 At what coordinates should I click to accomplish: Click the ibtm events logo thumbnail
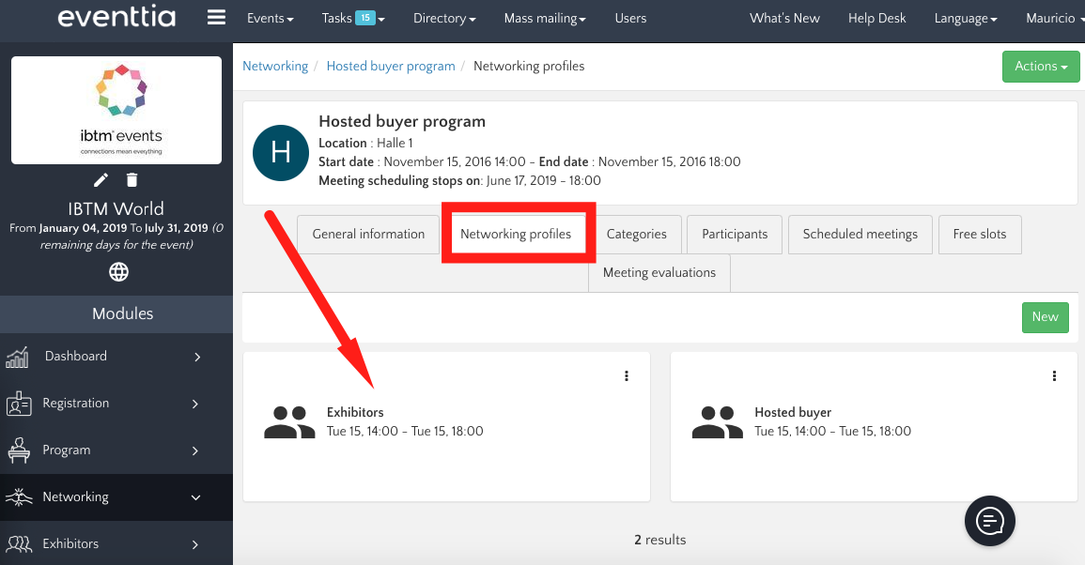point(116,110)
